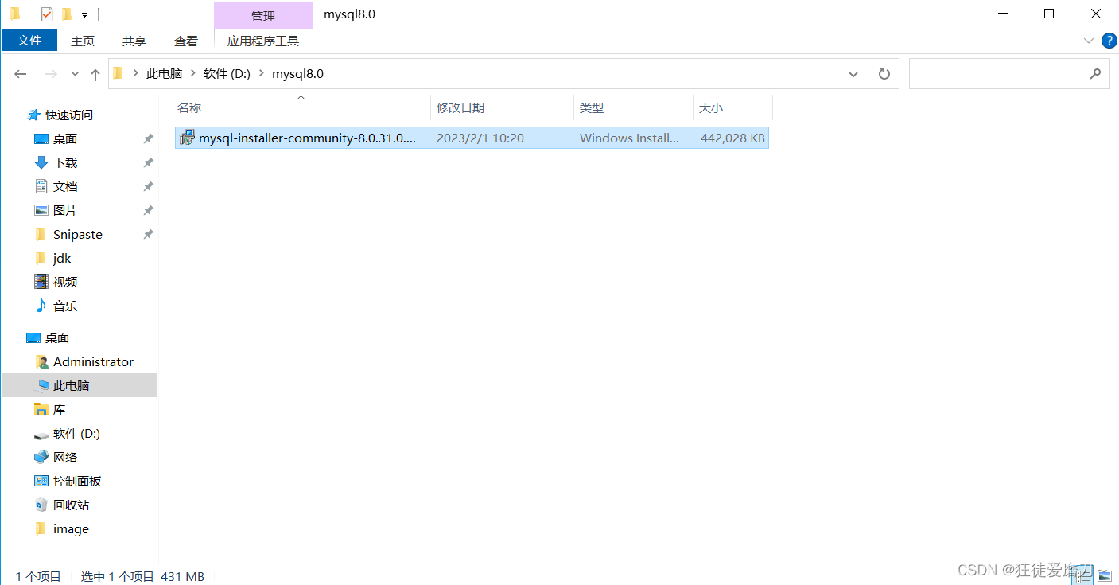Click the properties checkmark icon in title bar
Viewport: 1119px width, 585px height.
[x=47, y=14]
